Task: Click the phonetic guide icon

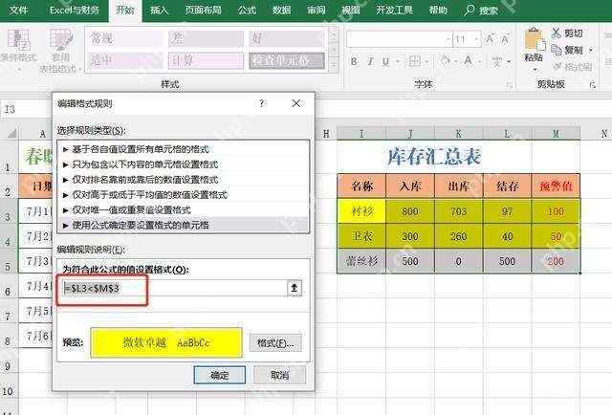Action: coord(497,61)
